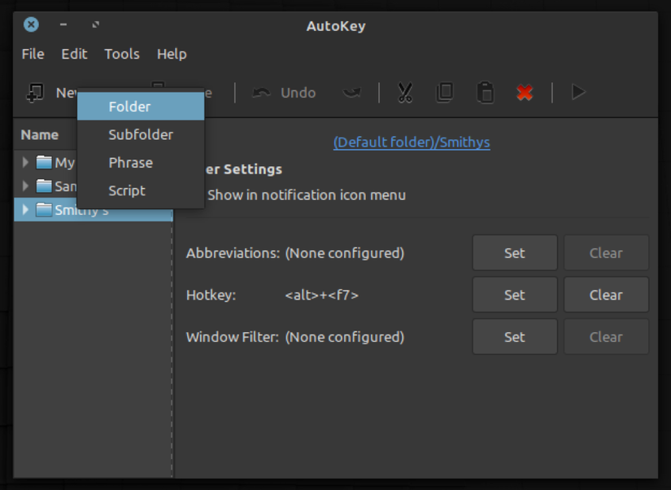Set a hotkey for this folder

pos(514,295)
